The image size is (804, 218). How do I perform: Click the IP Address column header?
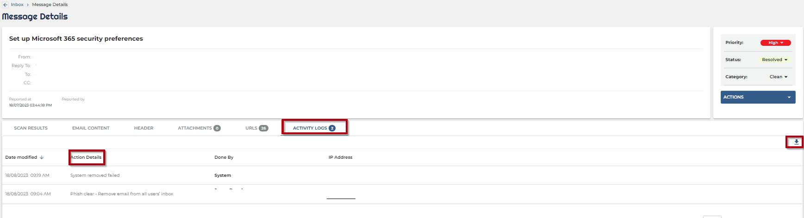click(x=340, y=157)
